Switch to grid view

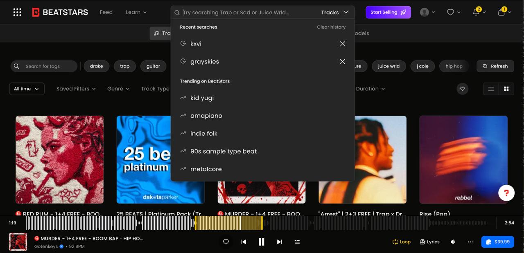click(506, 89)
